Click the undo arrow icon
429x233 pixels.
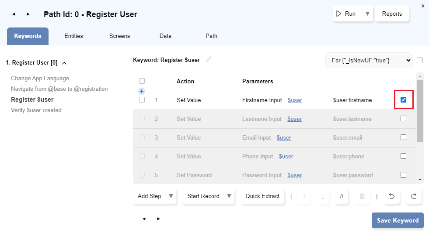391,196
